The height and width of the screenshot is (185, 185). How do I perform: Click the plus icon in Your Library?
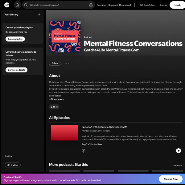39,14
